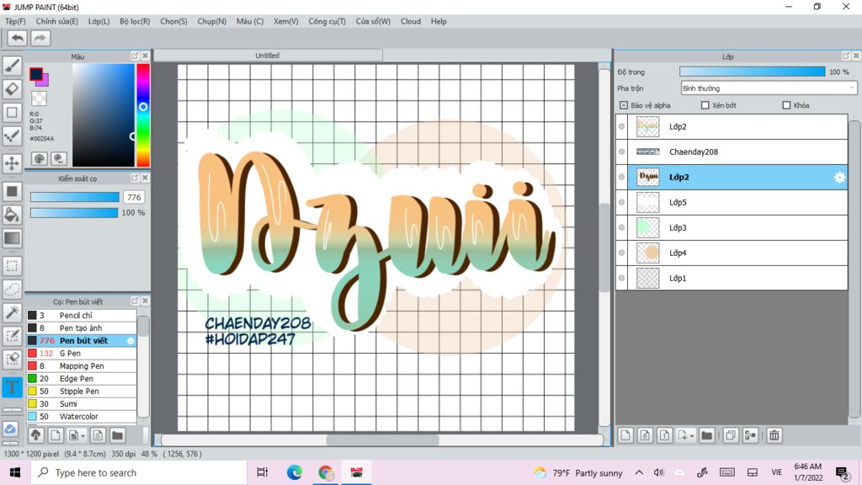Toggle visibility of Lớp1 layer

point(622,278)
